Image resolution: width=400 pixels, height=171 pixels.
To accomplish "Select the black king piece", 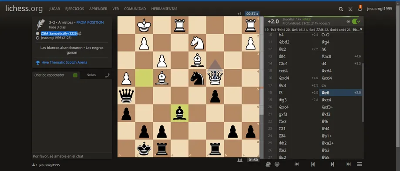I will tap(144, 148).
